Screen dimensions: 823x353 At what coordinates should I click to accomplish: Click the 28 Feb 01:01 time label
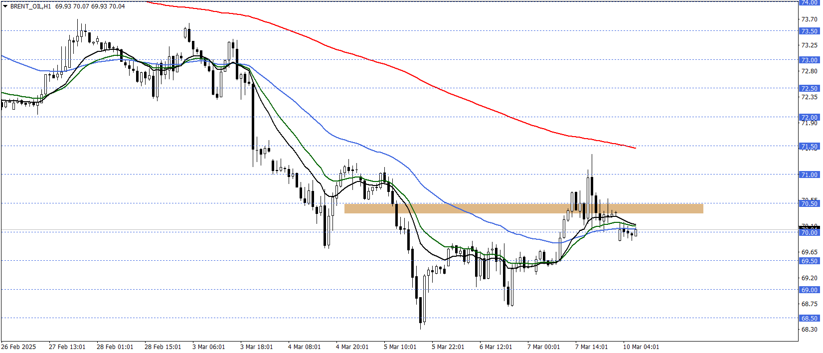point(115,347)
